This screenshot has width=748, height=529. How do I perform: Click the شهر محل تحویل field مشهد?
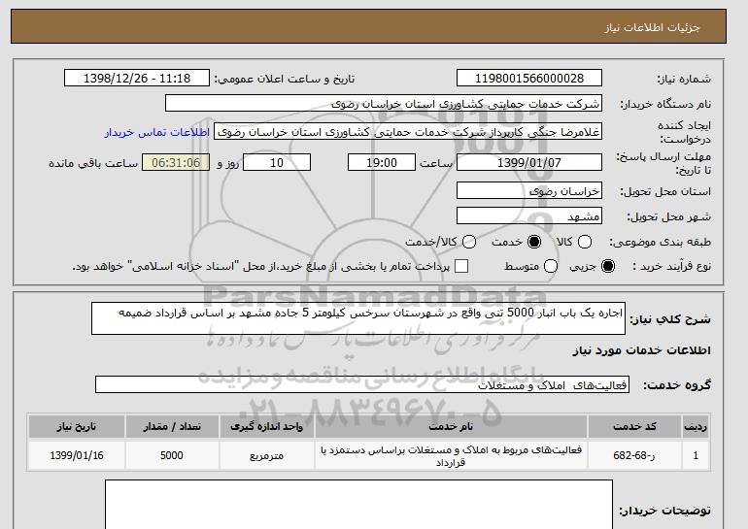(x=529, y=215)
